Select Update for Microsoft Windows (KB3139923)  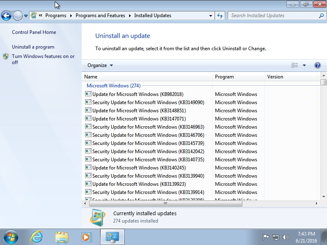point(139,184)
